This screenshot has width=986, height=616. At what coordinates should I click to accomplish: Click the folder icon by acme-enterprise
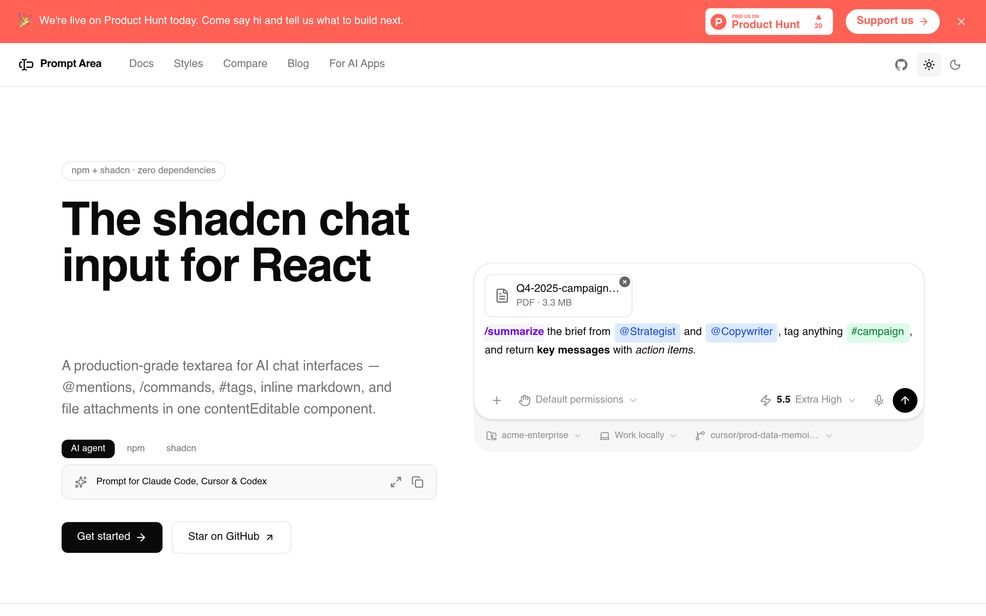tap(491, 436)
